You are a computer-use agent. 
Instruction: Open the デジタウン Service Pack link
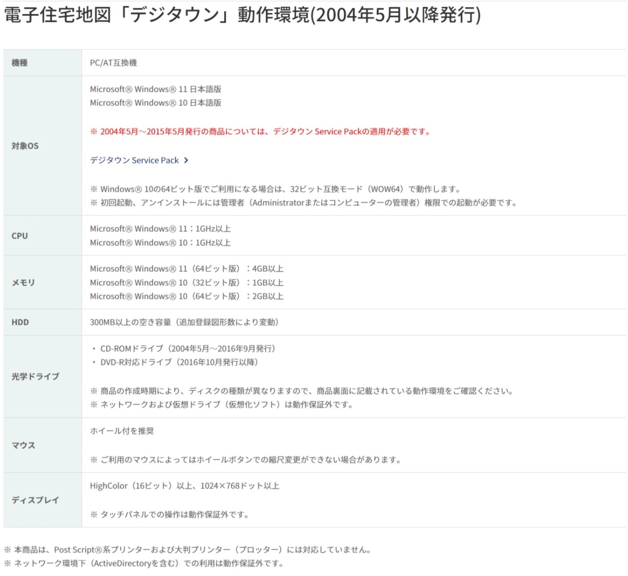click(139, 160)
